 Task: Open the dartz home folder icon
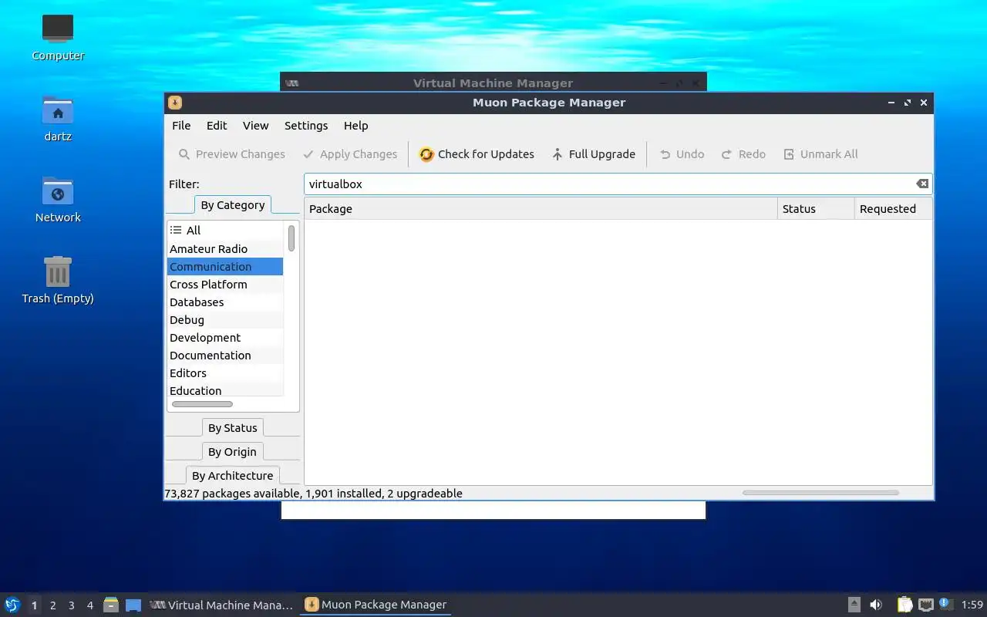(58, 119)
